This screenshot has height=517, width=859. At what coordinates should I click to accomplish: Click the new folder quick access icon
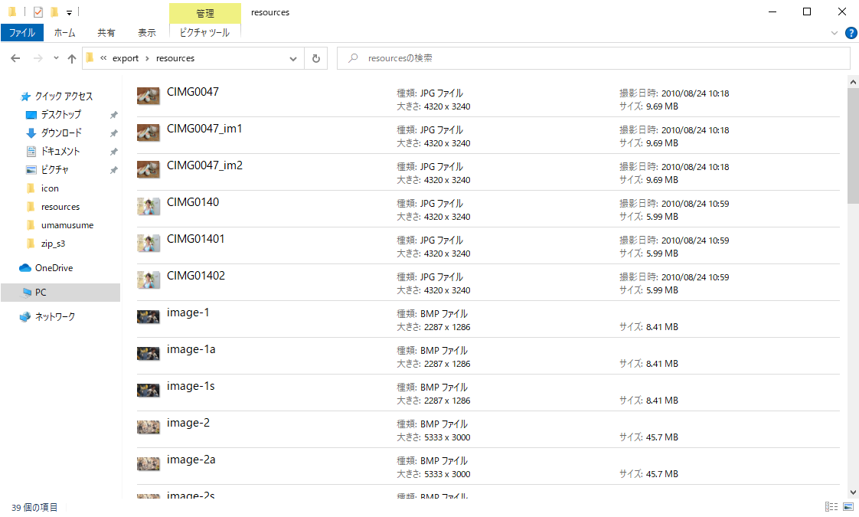click(x=54, y=11)
